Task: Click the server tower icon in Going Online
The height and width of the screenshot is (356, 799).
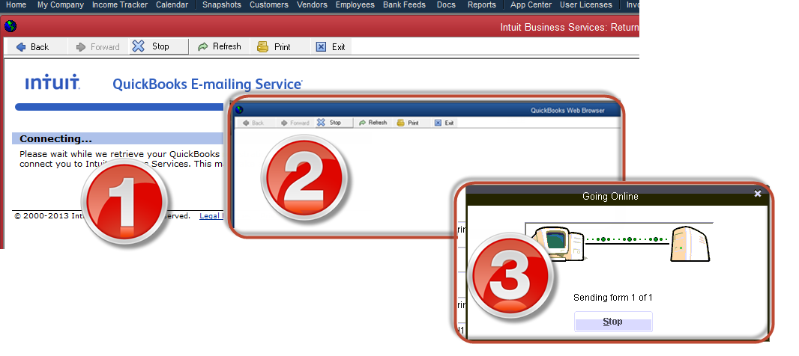Action: tap(690, 243)
